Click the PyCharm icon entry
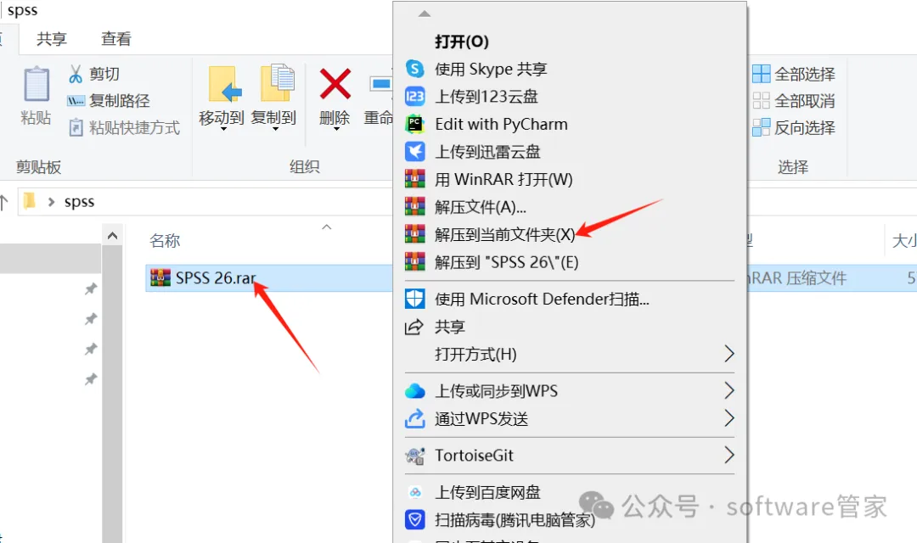This screenshot has width=917, height=543. pyautogui.click(x=414, y=124)
